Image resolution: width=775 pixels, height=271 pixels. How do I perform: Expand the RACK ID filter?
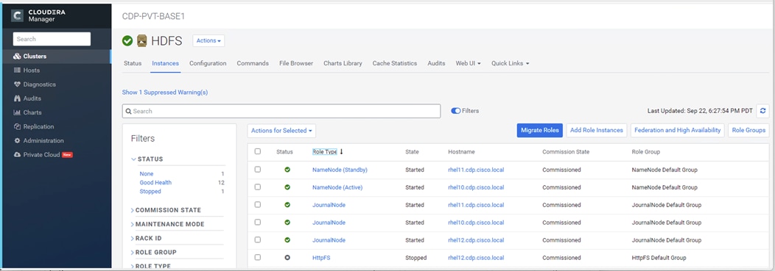147,238
